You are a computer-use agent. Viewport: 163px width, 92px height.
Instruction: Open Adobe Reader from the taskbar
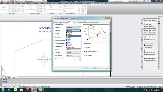click(x=28, y=90)
